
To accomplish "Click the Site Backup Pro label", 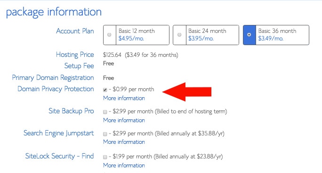I will (x=71, y=111).
